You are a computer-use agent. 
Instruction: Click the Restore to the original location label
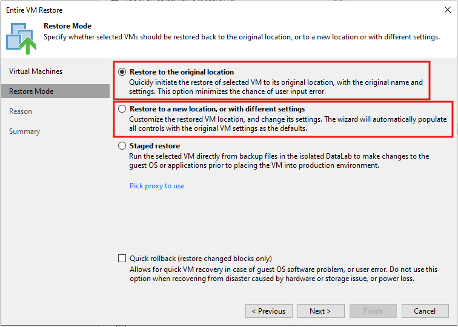(182, 72)
